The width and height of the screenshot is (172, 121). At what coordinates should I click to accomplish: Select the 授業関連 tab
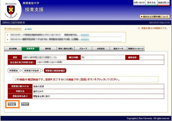point(30,49)
